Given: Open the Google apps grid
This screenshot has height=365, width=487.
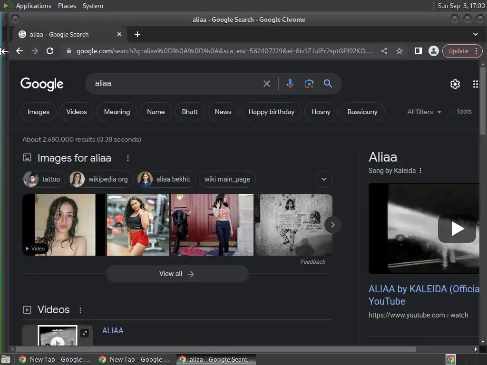Looking at the screenshot, I should tap(476, 84).
